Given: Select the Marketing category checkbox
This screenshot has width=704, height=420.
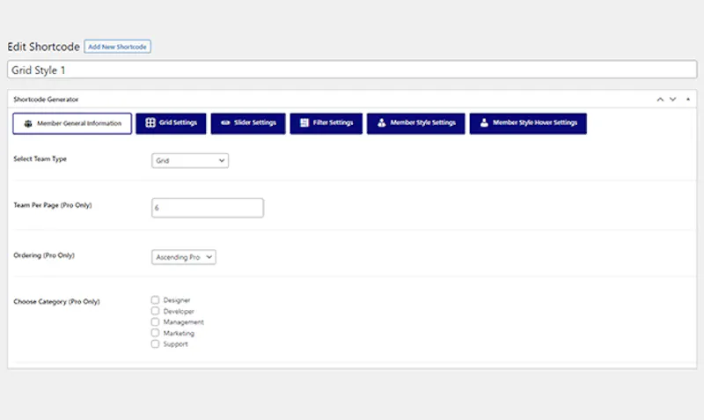Looking at the screenshot, I should (x=156, y=333).
